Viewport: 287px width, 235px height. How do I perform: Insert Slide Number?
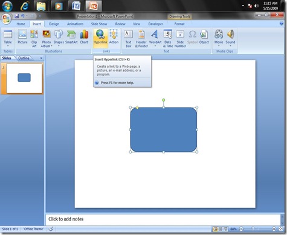click(x=180, y=39)
